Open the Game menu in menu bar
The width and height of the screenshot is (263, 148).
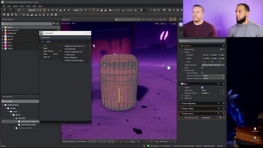coord(15,6)
